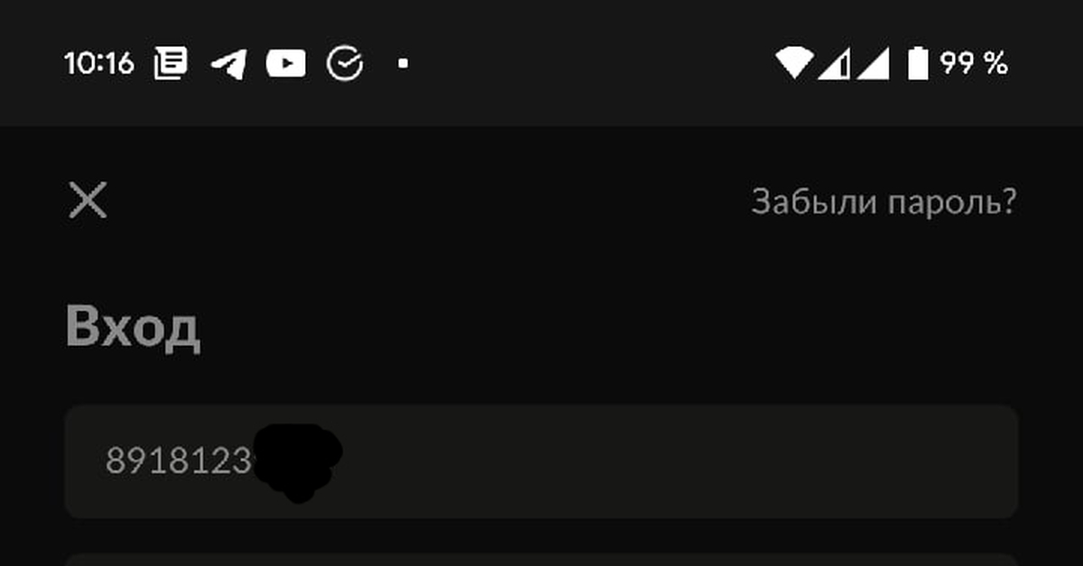Tap the empty right end of the phone number field
Viewport: 1083px width, 566px height.
point(902,461)
